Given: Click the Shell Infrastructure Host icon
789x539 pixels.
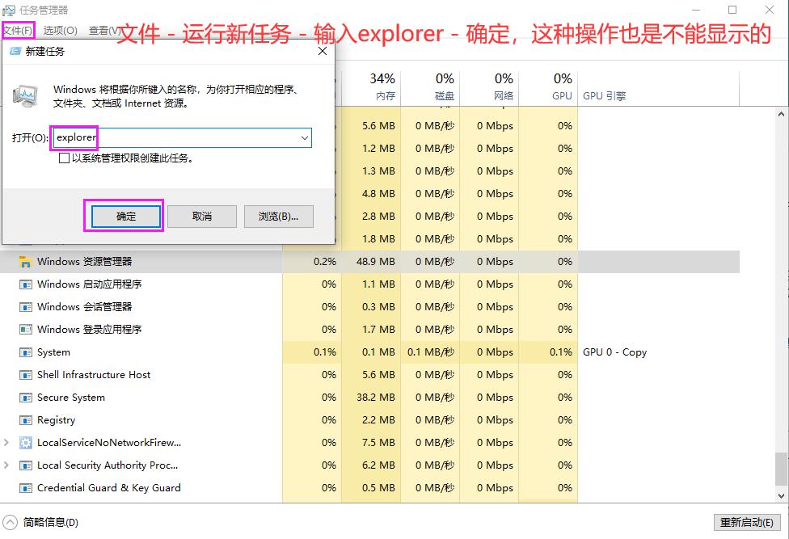Looking at the screenshot, I should 27,375.
